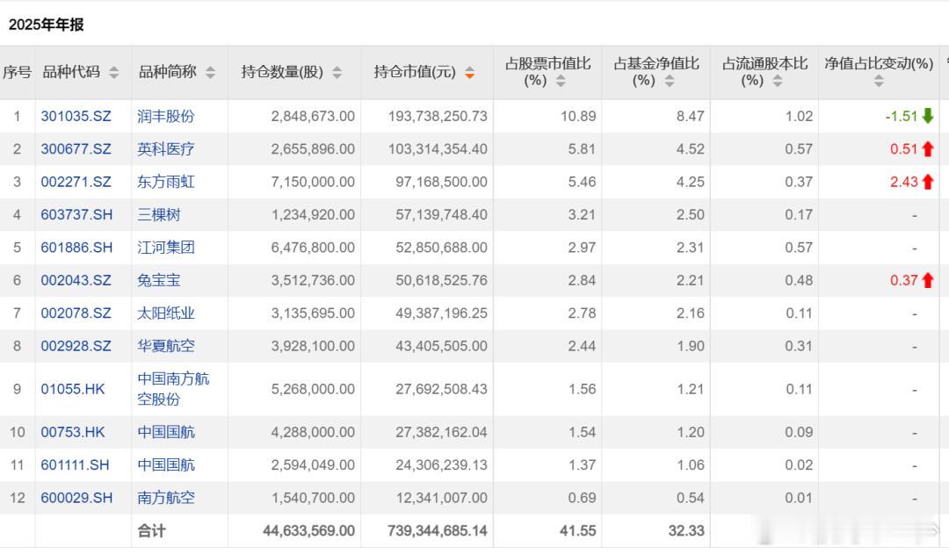Viewport: 949px width, 554px height.
Task: Click the red up arrow for 兔宝宝
Action: click(928, 280)
